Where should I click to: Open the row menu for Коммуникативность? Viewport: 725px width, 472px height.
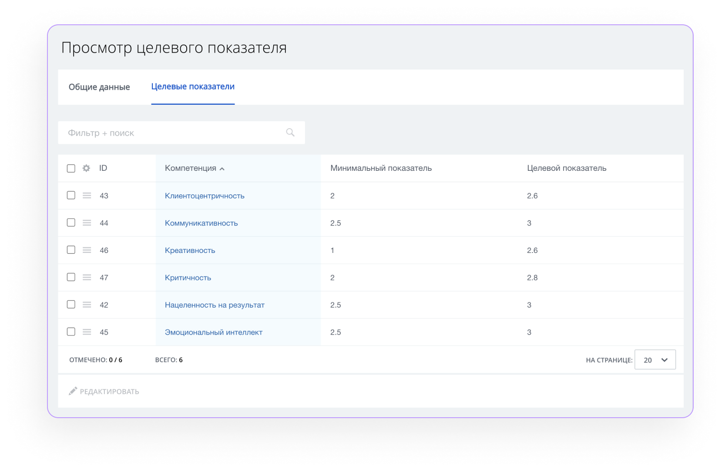(87, 223)
